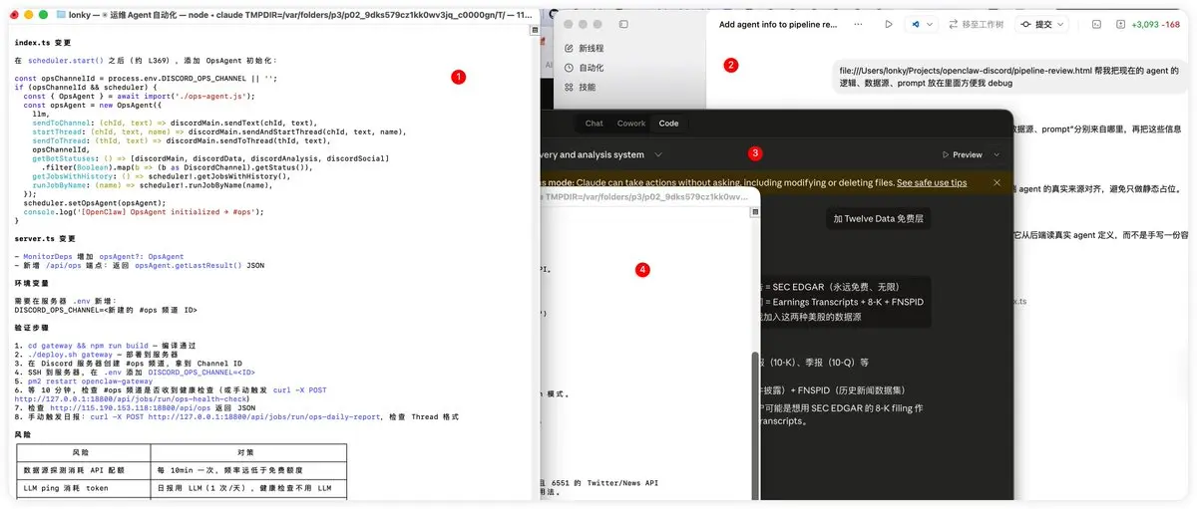Image resolution: width=1197 pixels, height=509 pixels.
Task: Click the 新增 /api/ops 端点 line
Action: pos(139,266)
